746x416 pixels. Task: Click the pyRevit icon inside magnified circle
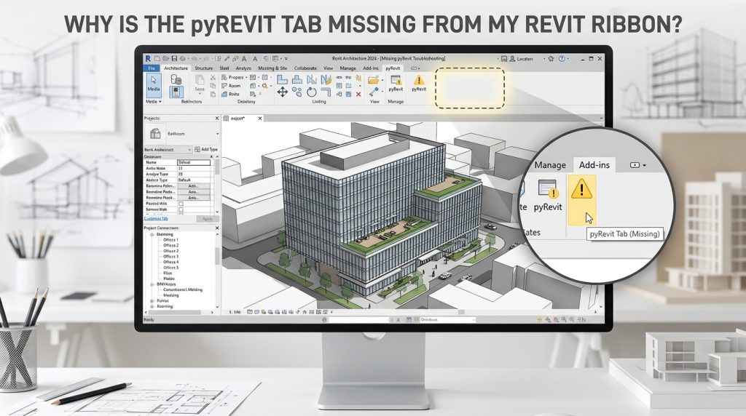pos(548,195)
